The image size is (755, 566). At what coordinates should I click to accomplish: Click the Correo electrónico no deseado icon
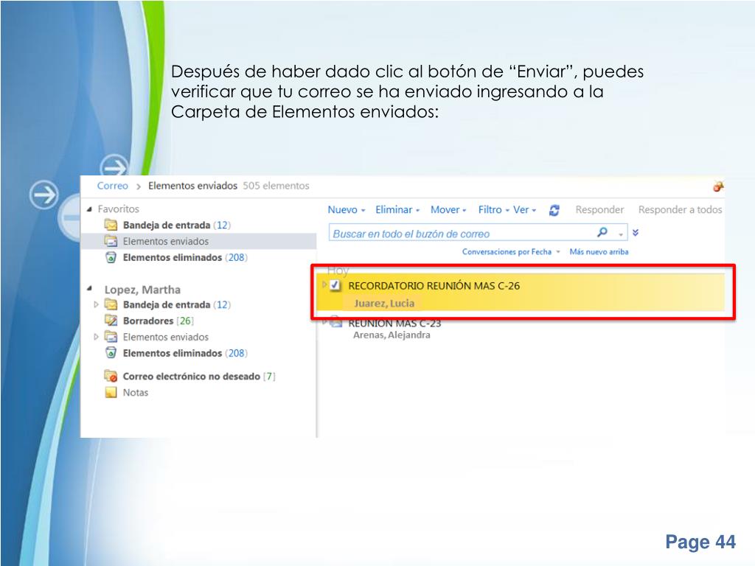click(111, 376)
